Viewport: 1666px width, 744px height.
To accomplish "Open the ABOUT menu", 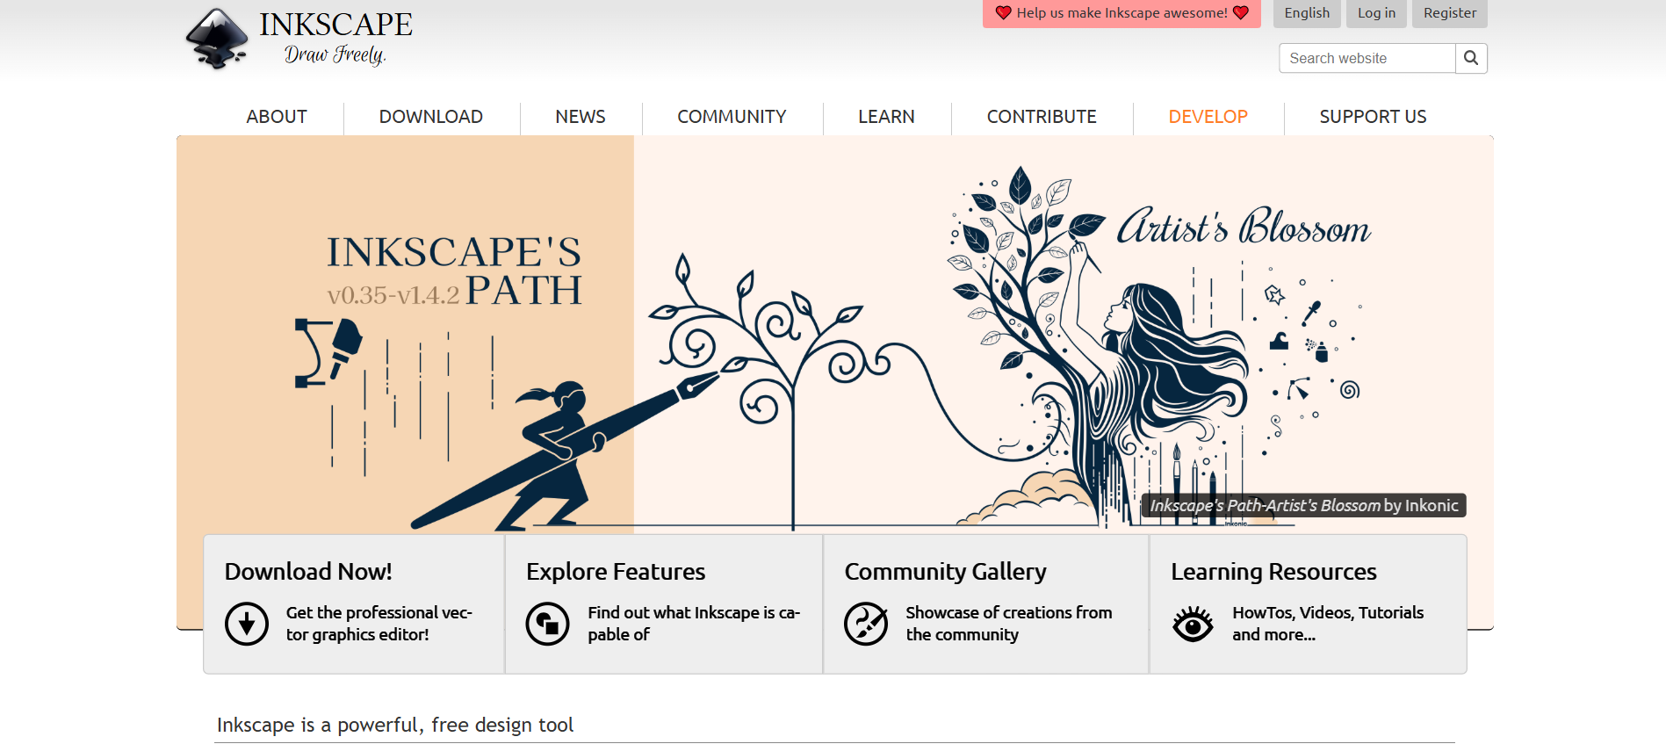I will tap(277, 117).
